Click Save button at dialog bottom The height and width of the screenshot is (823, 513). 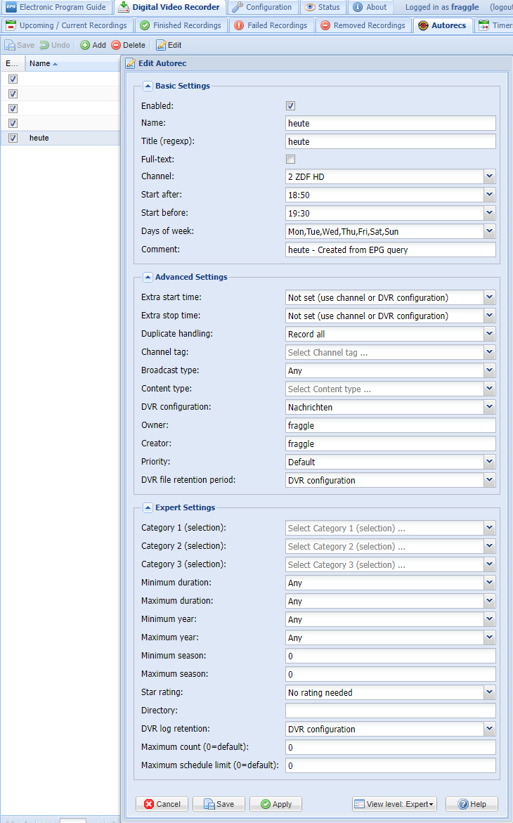pyautogui.click(x=219, y=804)
